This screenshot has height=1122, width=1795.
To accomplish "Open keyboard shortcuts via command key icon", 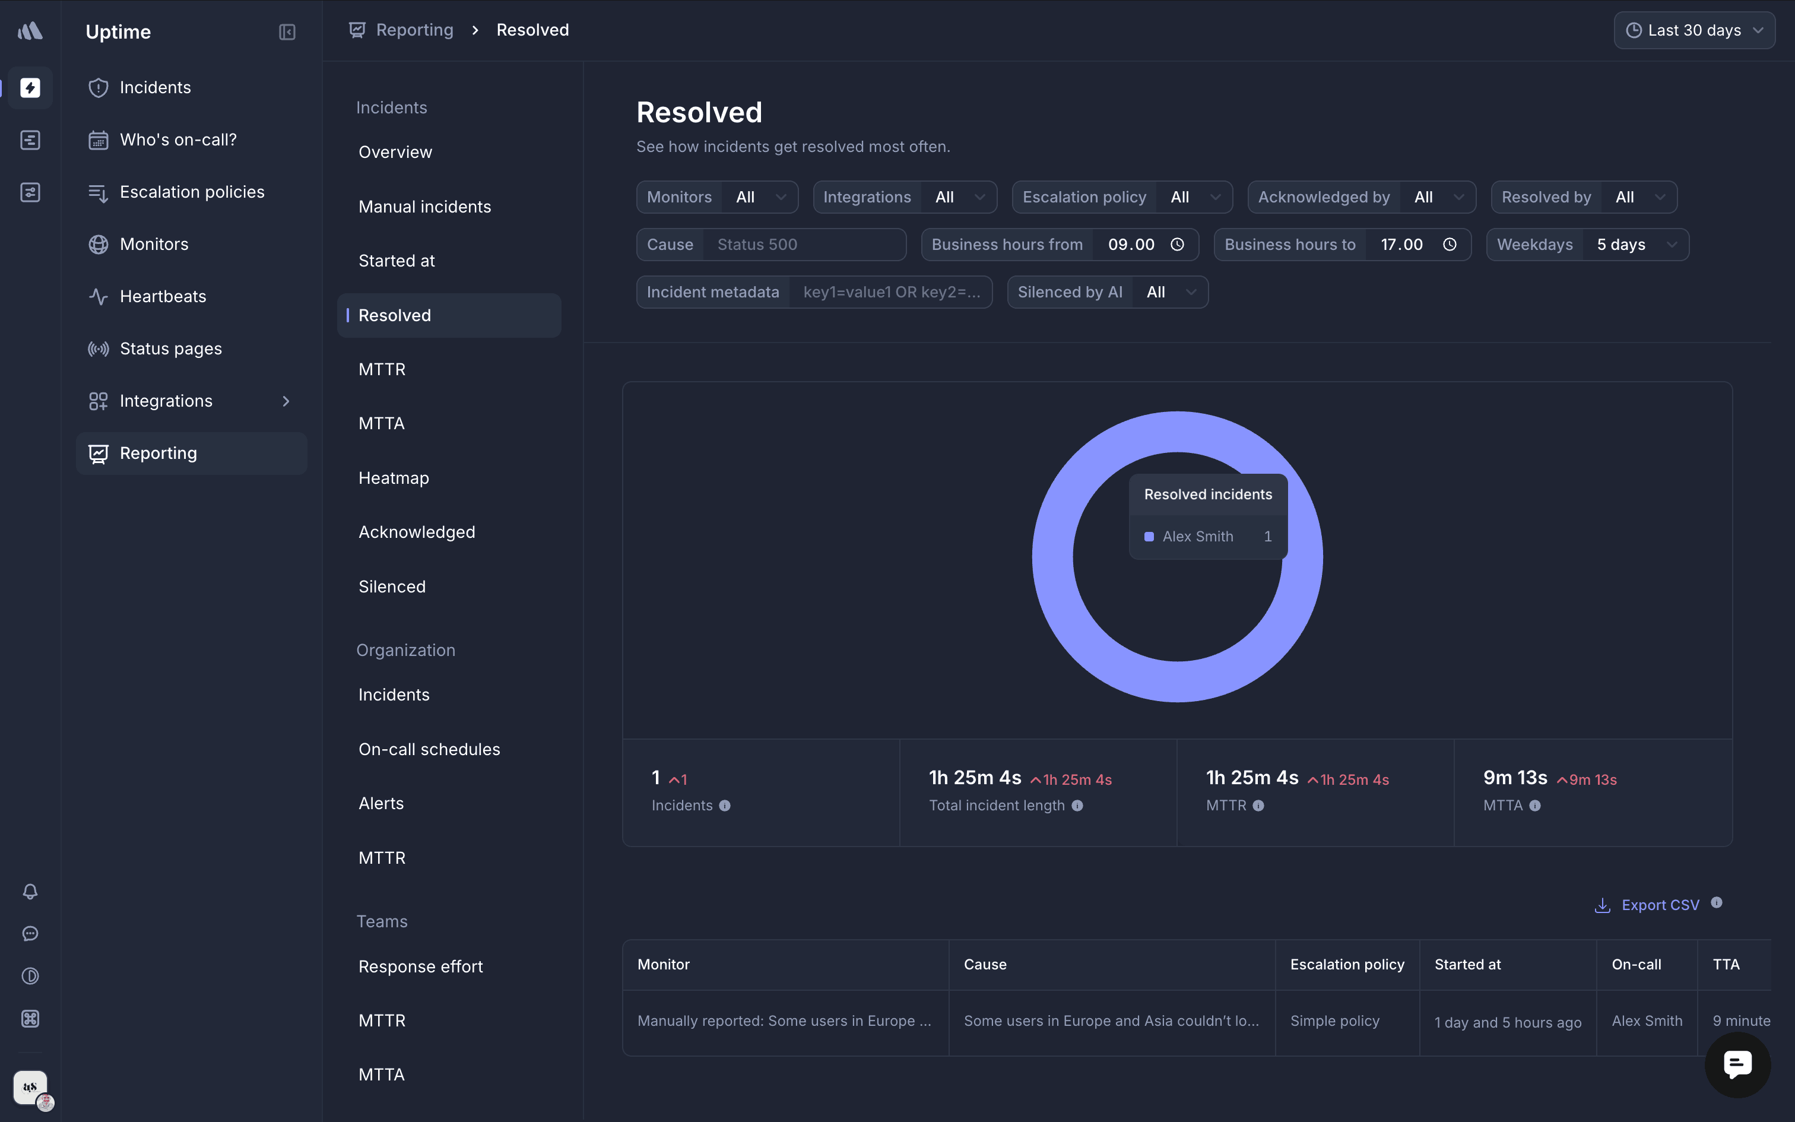I will click(30, 1019).
